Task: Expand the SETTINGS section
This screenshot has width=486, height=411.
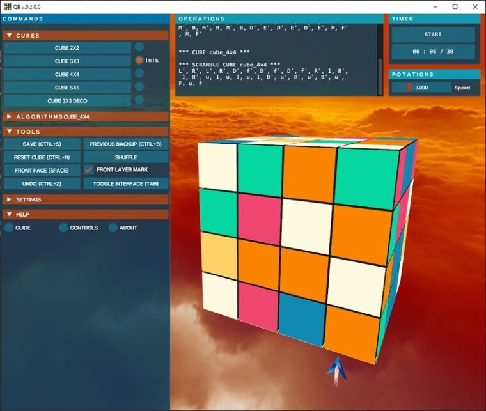Action: (10, 199)
